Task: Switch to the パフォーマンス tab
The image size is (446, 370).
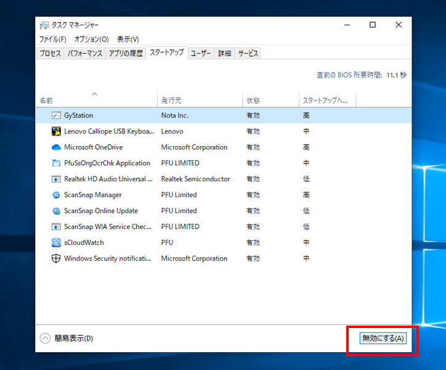Action: point(85,54)
